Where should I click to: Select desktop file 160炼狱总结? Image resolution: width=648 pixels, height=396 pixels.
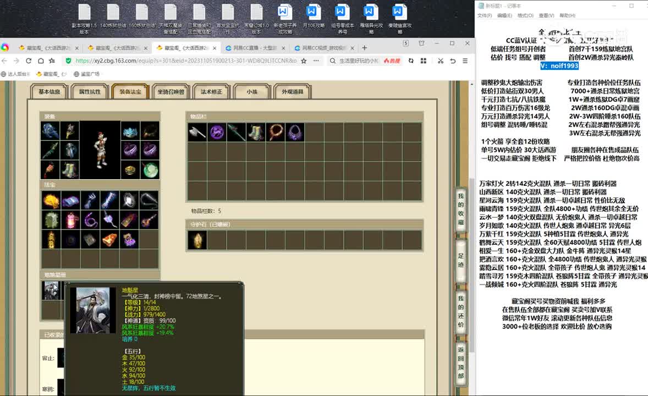142,16
